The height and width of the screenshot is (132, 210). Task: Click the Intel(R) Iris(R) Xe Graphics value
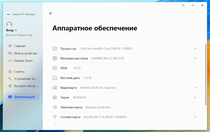pyautogui.click(x=98, y=88)
